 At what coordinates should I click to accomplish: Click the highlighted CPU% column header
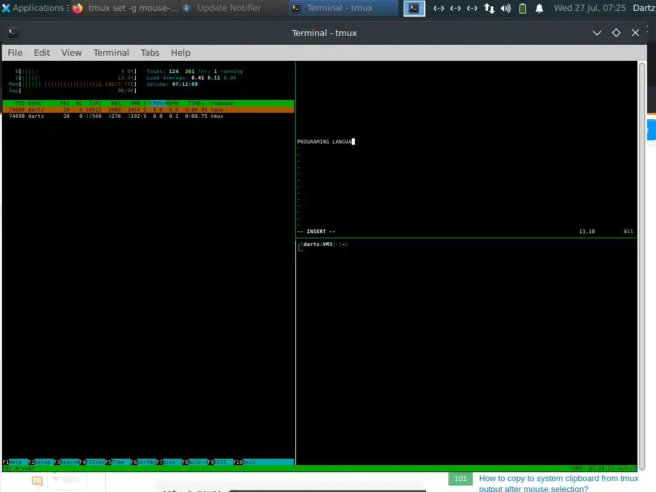pyautogui.click(x=158, y=103)
